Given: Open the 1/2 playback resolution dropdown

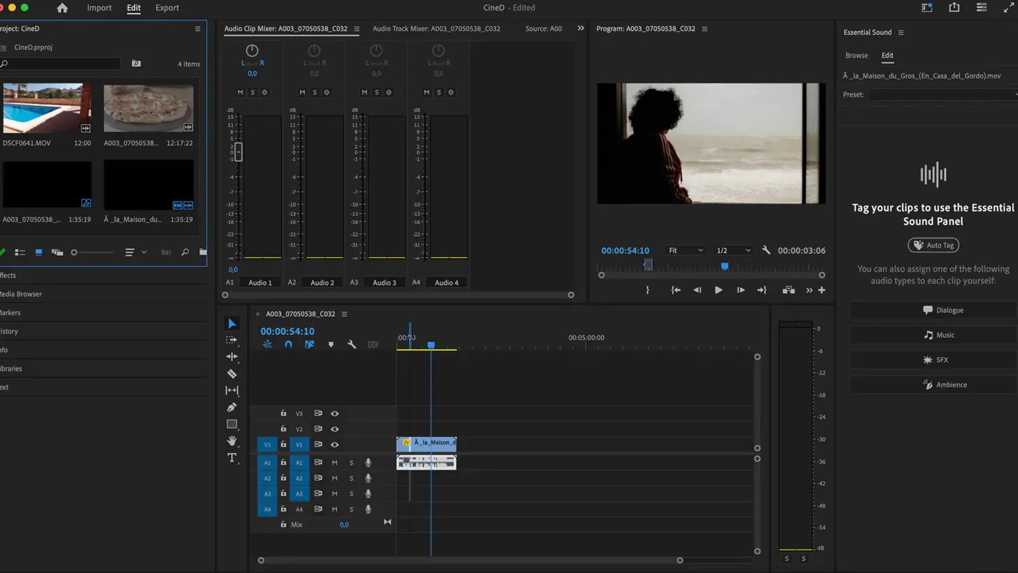Looking at the screenshot, I should 733,251.
